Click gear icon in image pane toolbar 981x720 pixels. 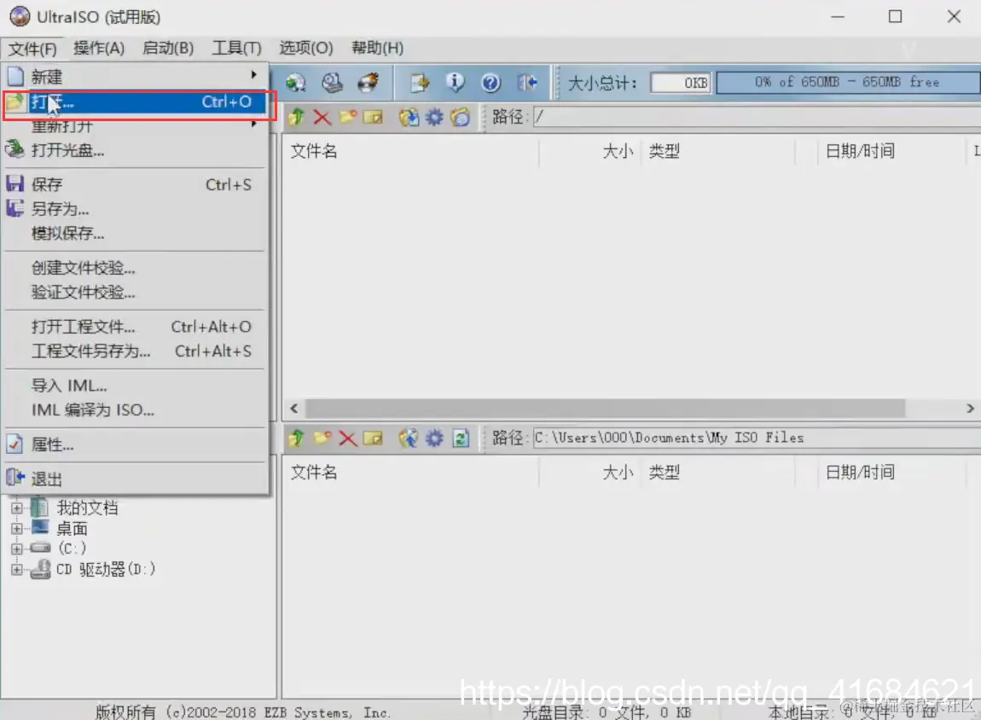[434, 117]
